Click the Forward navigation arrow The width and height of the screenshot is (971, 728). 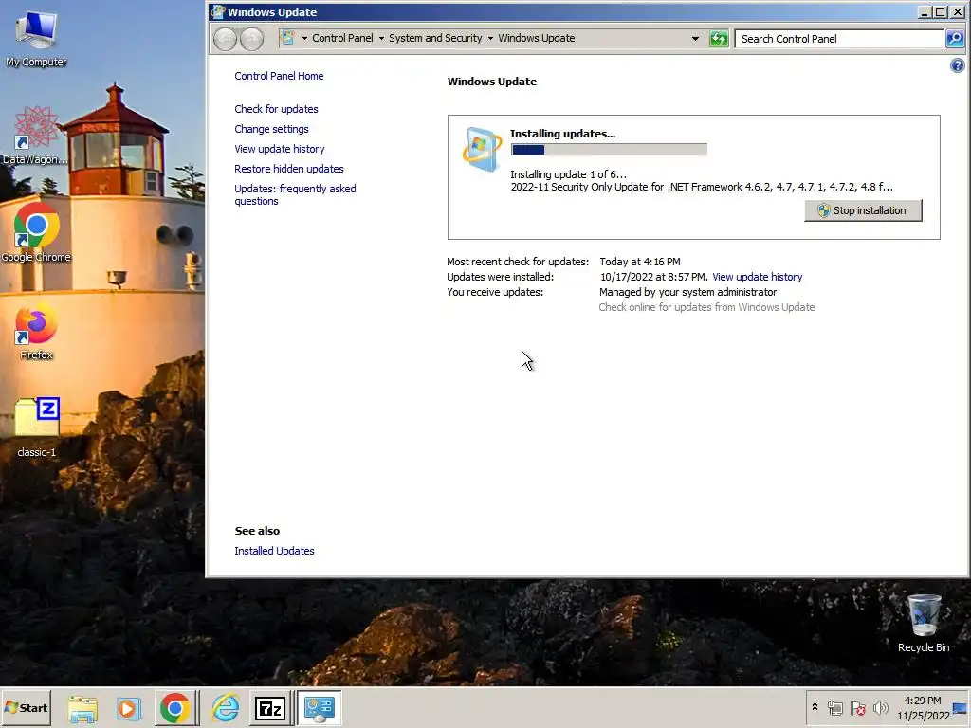(251, 39)
